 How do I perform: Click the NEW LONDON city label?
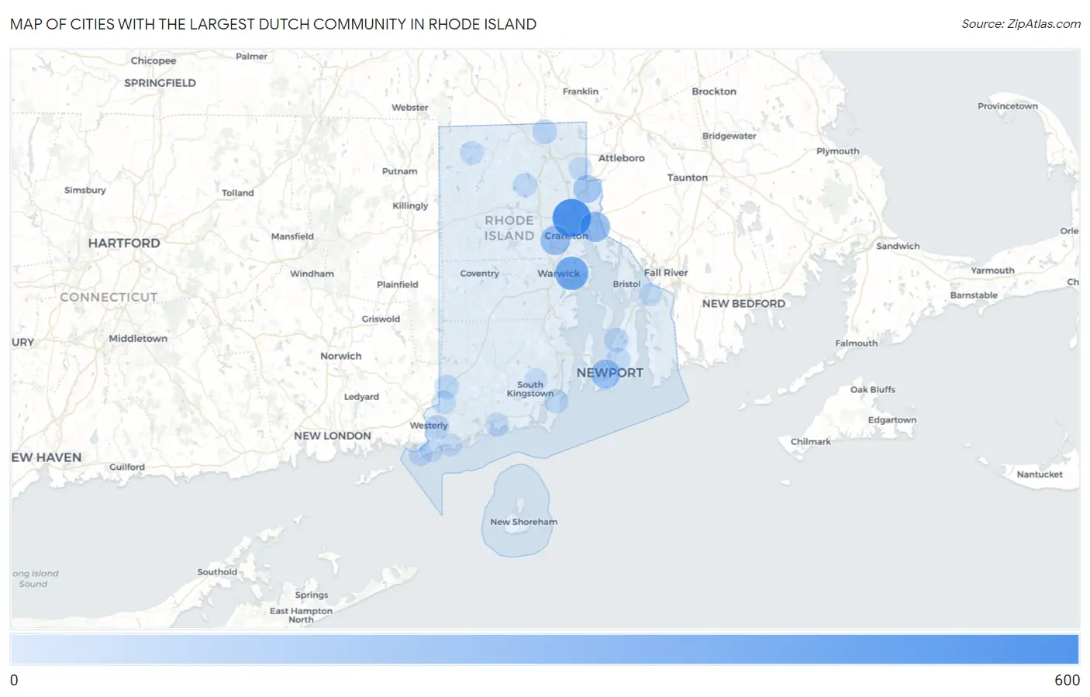[332, 436]
